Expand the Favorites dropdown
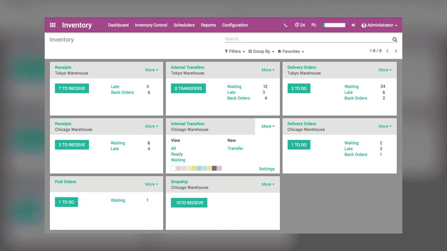Screen dimensions: 447x251 pyautogui.click(x=291, y=51)
